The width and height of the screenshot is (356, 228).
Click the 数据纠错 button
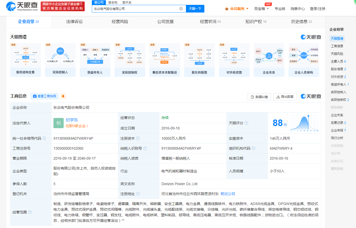tap(259, 97)
